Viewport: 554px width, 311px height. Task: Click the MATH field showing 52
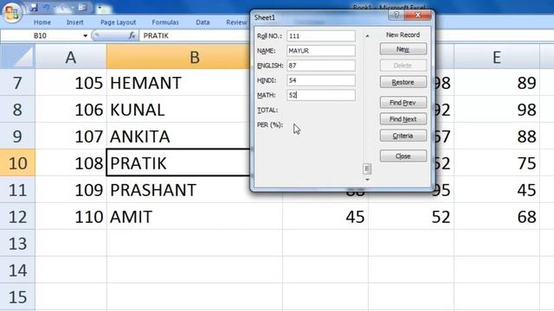[321, 95]
